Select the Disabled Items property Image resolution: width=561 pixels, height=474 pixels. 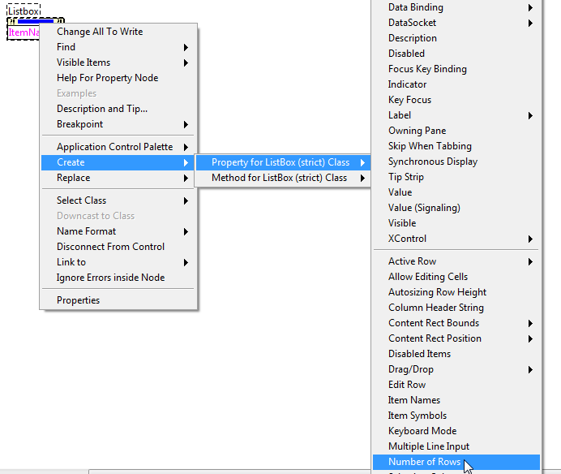point(456,354)
